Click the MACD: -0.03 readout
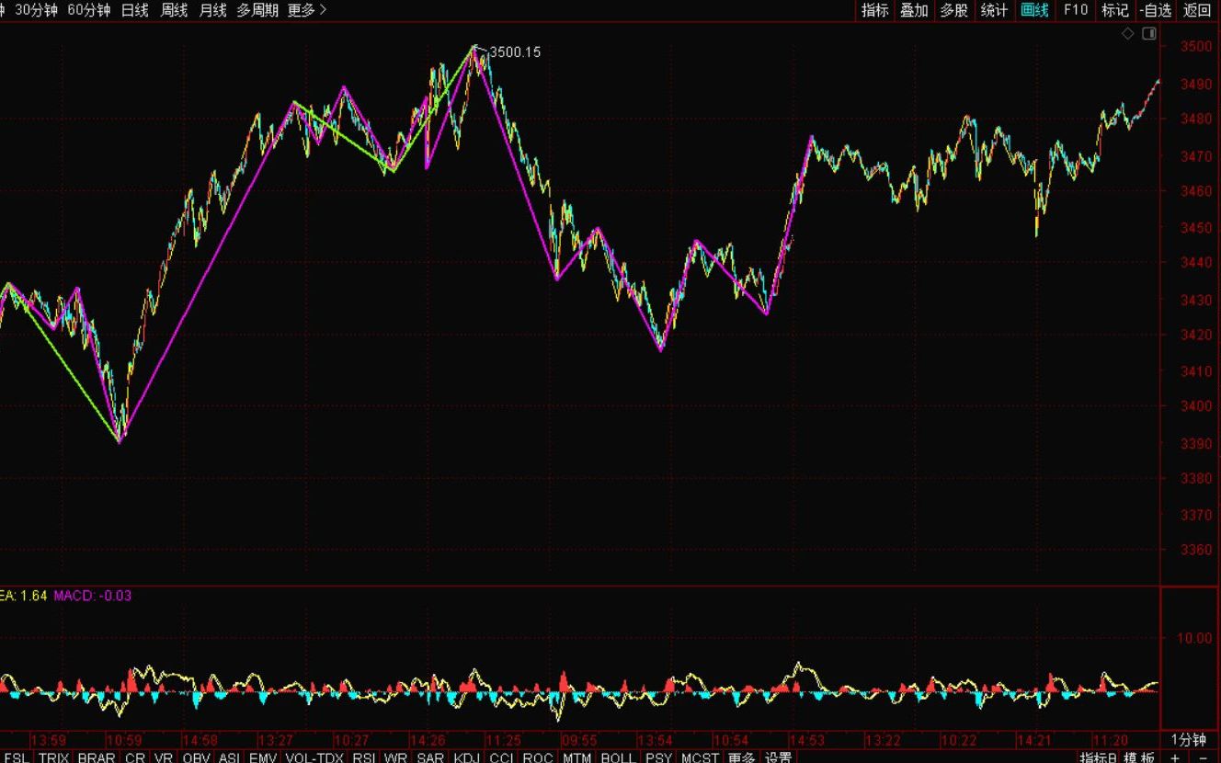This screenshot has width=1221, height=763. 92,596
